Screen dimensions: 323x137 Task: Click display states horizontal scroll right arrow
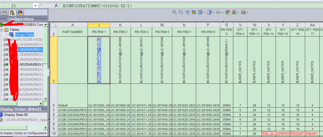tap(45, 128)
